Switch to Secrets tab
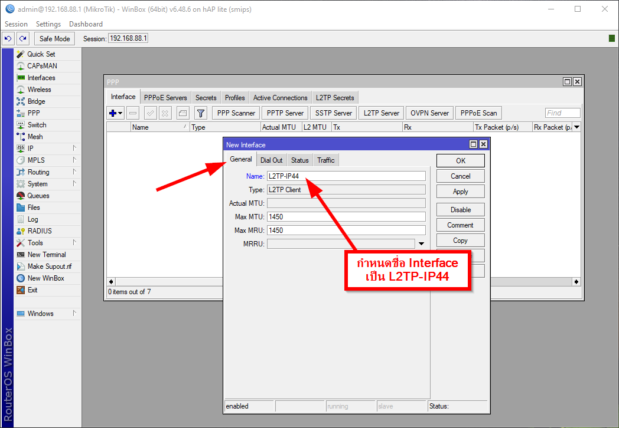The image size is (619, 428). click(x=206, y=98)
